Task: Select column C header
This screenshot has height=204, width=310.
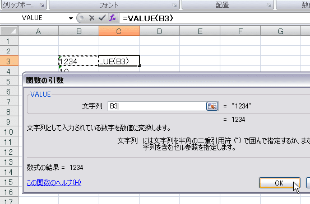Action: click(x=119, y=31)
